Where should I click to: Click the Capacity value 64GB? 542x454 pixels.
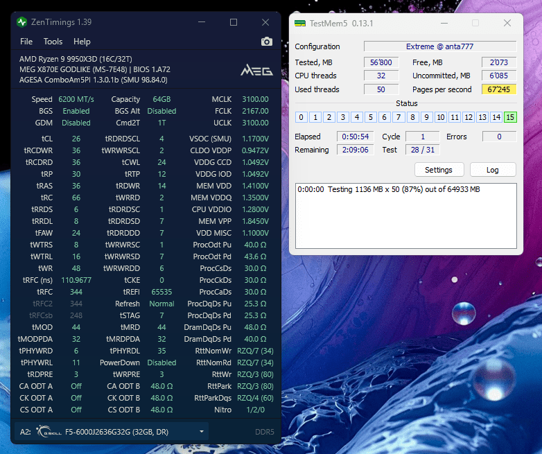(161, 99)
